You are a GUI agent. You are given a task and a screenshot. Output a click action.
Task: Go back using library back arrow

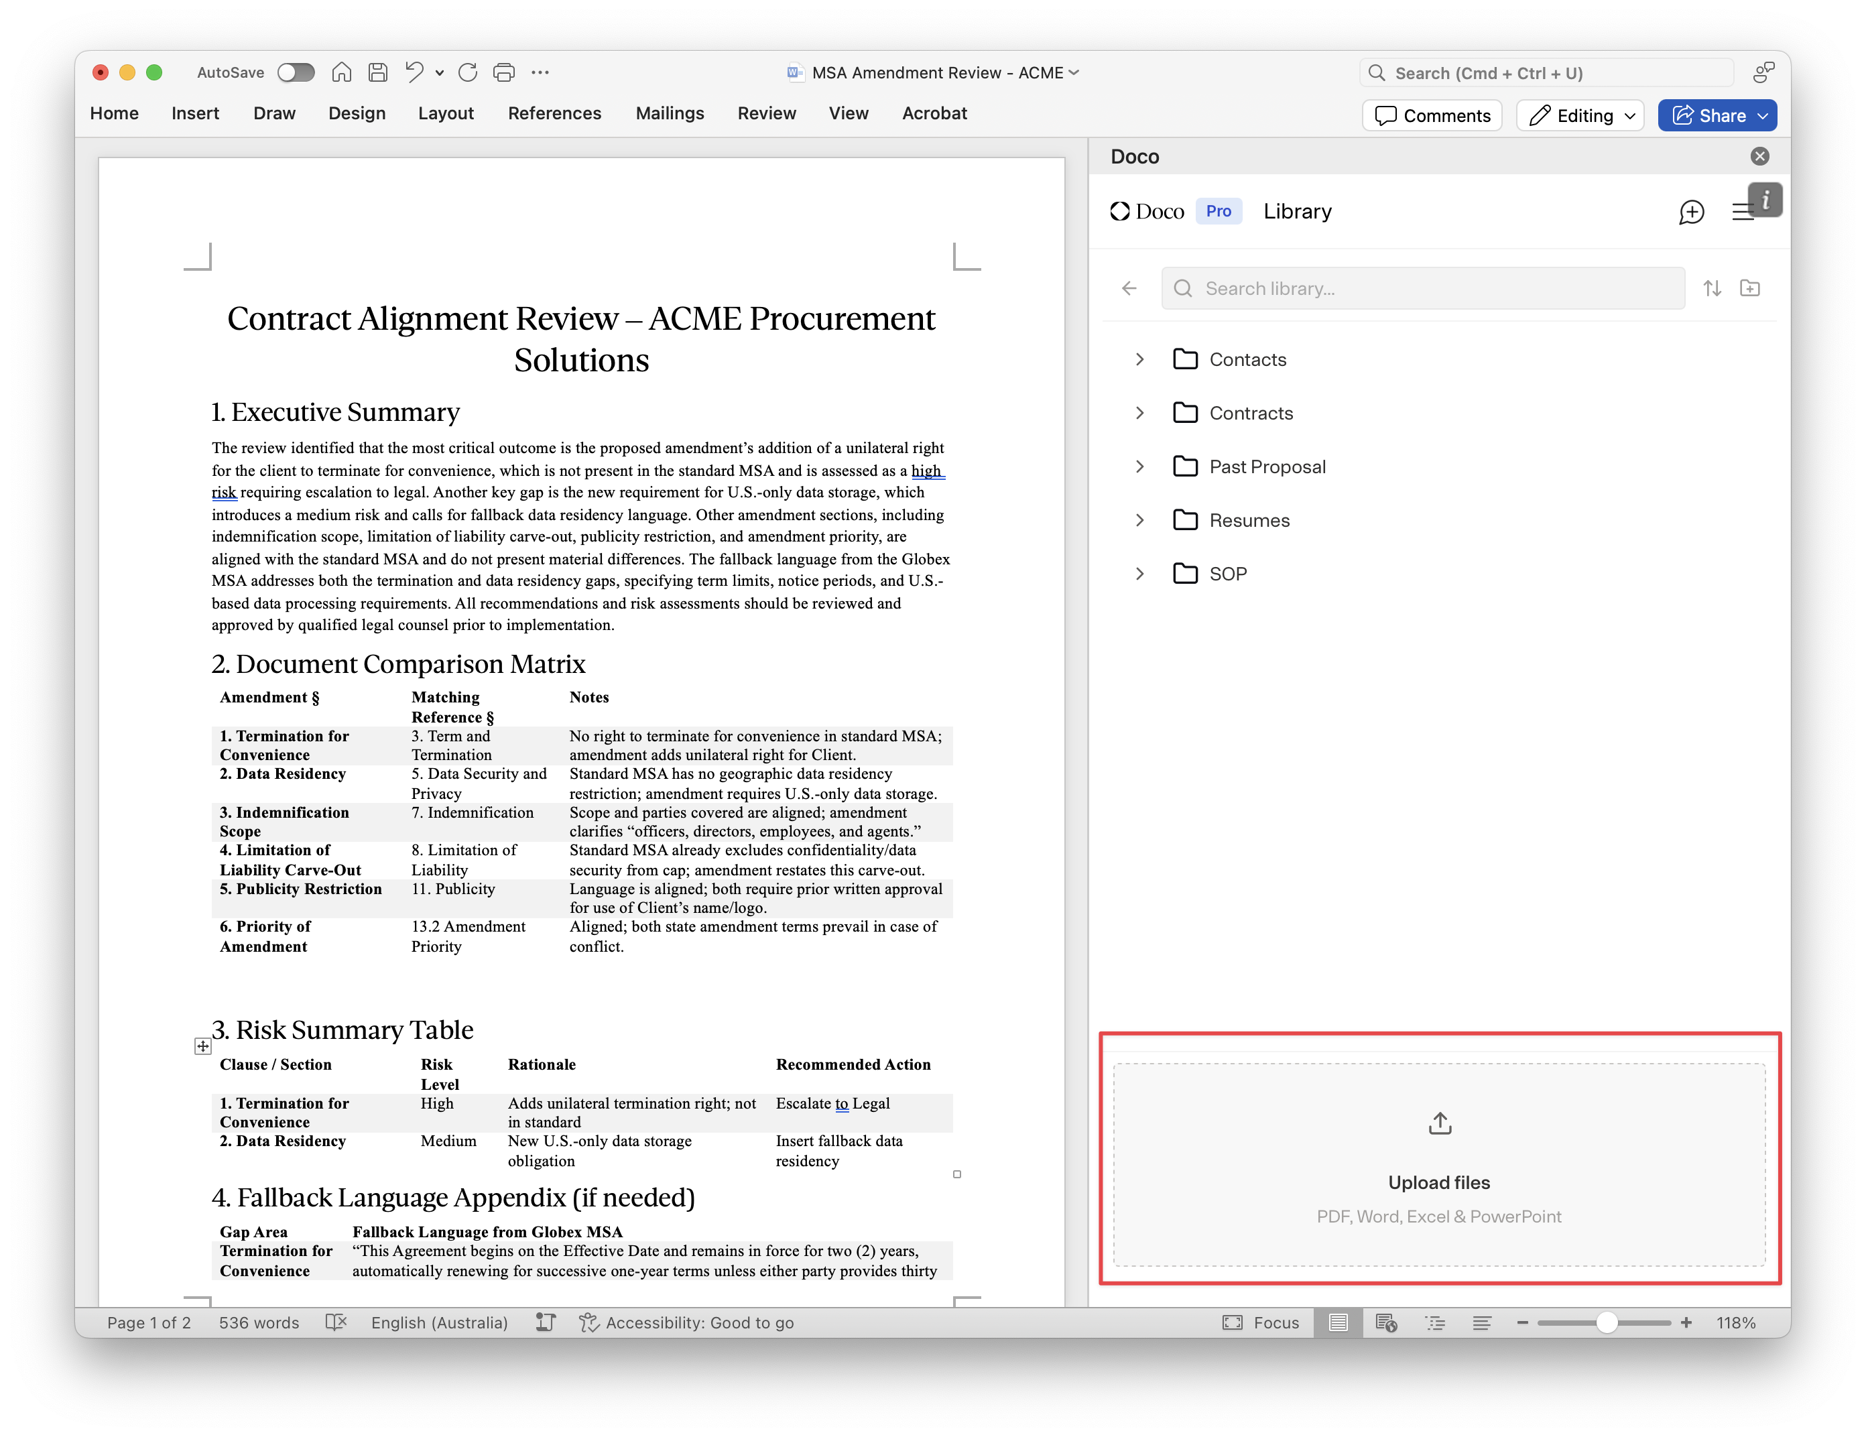(x=1129, y=289)
